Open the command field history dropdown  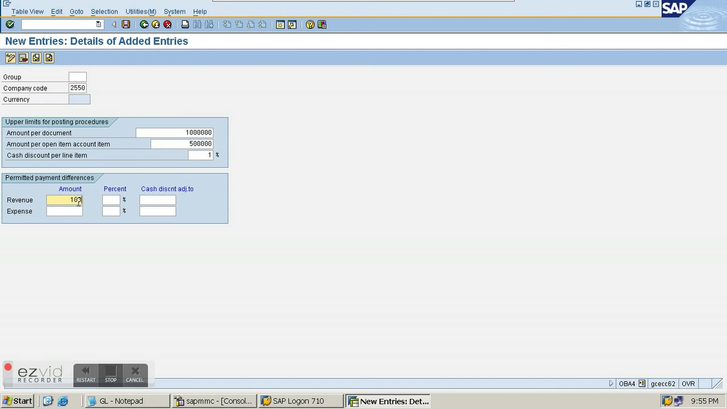click(98, 24)
